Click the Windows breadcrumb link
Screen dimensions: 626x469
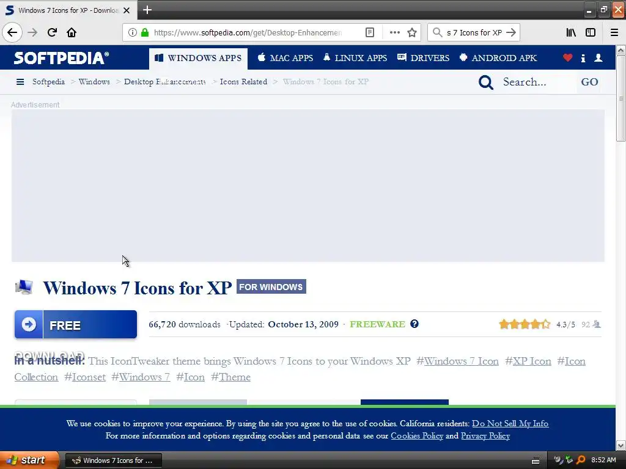point(94,82)
